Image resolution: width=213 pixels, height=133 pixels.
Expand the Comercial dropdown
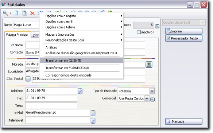[x=147, y=98]
